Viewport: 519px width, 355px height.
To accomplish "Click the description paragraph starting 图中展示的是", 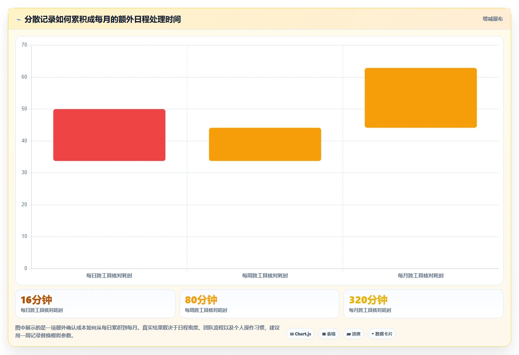I will tap(147, 332).
